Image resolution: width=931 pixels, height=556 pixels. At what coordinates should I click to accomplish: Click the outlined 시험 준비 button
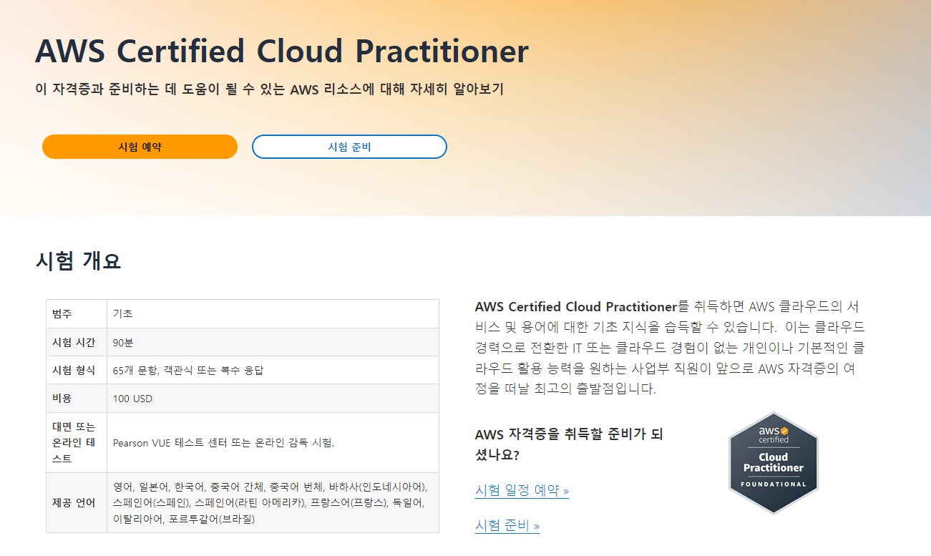[349, 147]
